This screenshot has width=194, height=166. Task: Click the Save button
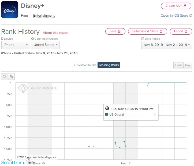115,31
